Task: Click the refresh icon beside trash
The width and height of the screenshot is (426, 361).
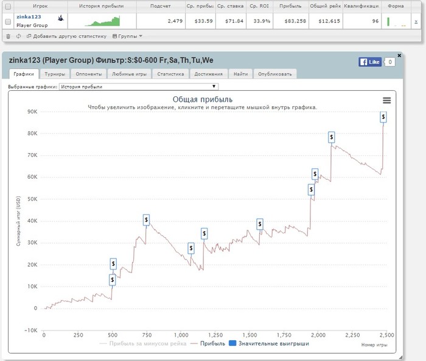Action: pyautogui.click(x=18, y=36)
